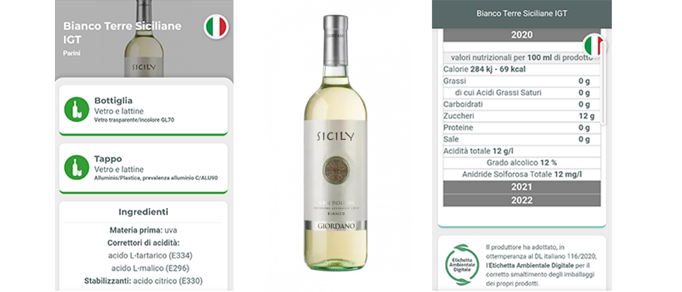Open the Tappo recycling card
The height and width of the screenshot is (292, 682).
coord(143,168)
